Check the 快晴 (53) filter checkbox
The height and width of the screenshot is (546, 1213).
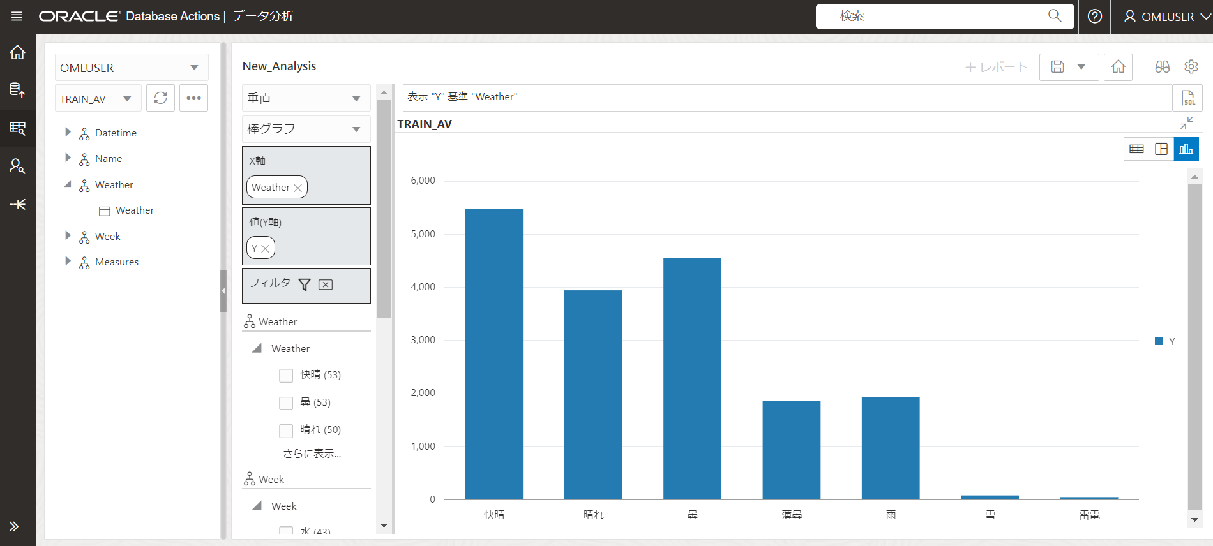(286, 376)
